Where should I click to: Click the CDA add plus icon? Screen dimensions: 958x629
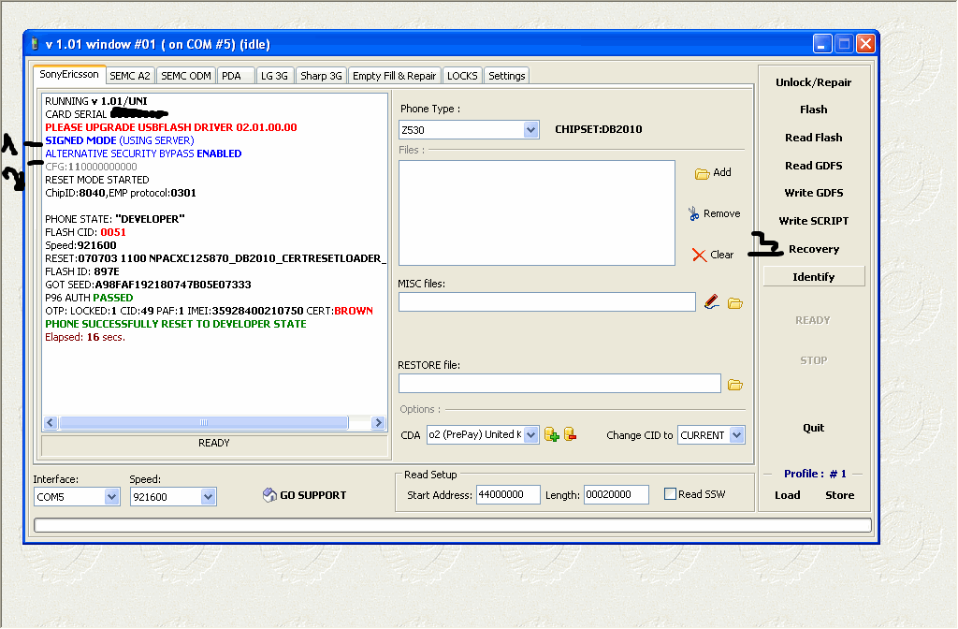pyautogui.click(x=552, y=434)
